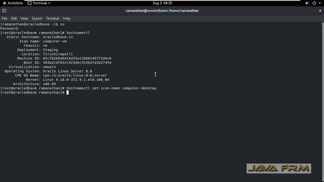This screenshot has height=182, width=324.
Task: Click the new terminal icon in title bar
Action: coord(4,11)
